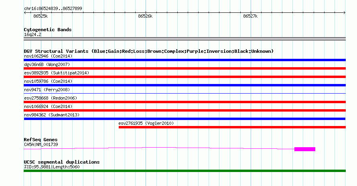The image size is (357, 186).
Task: Click the nsv1059786 (Coe2014) label
Action: point(48,81)
